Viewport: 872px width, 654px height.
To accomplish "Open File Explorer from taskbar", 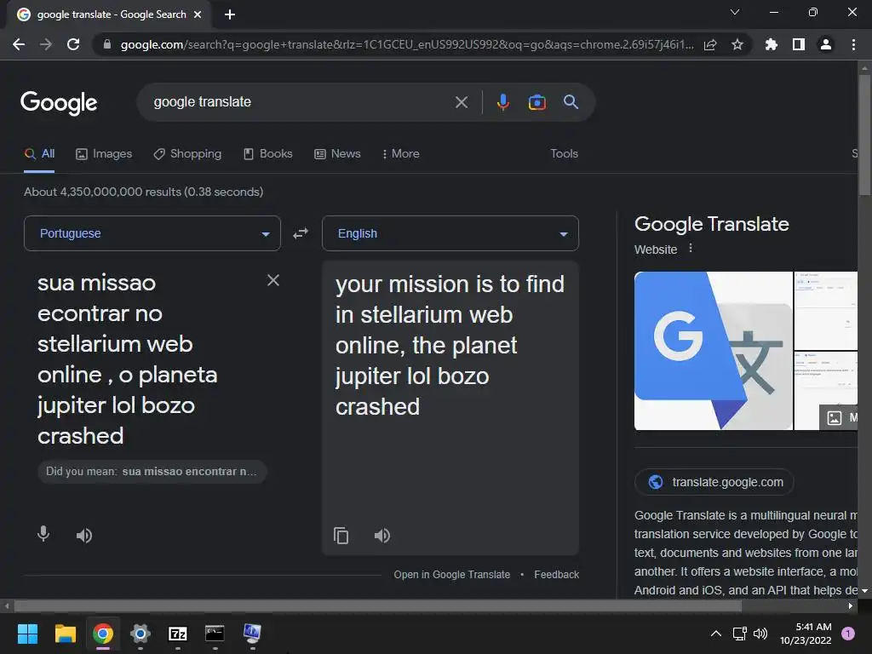I will [x=65, y=634].
